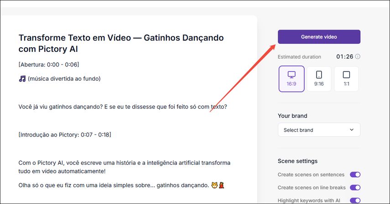This screenshot has width=390, height=204.
Task: Open the Select brand dropdown
Action: [x=319, y=130]
